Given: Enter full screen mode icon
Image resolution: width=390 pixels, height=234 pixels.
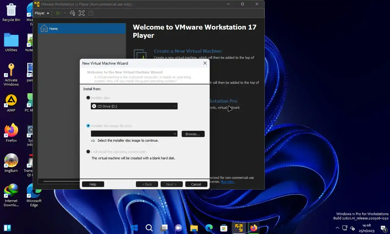Looking at the screenshot, I should click(81, 13).
